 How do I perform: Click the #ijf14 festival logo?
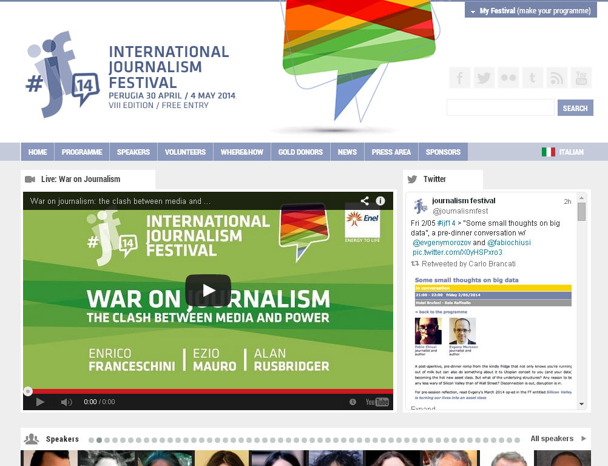[x=62, y=75]
